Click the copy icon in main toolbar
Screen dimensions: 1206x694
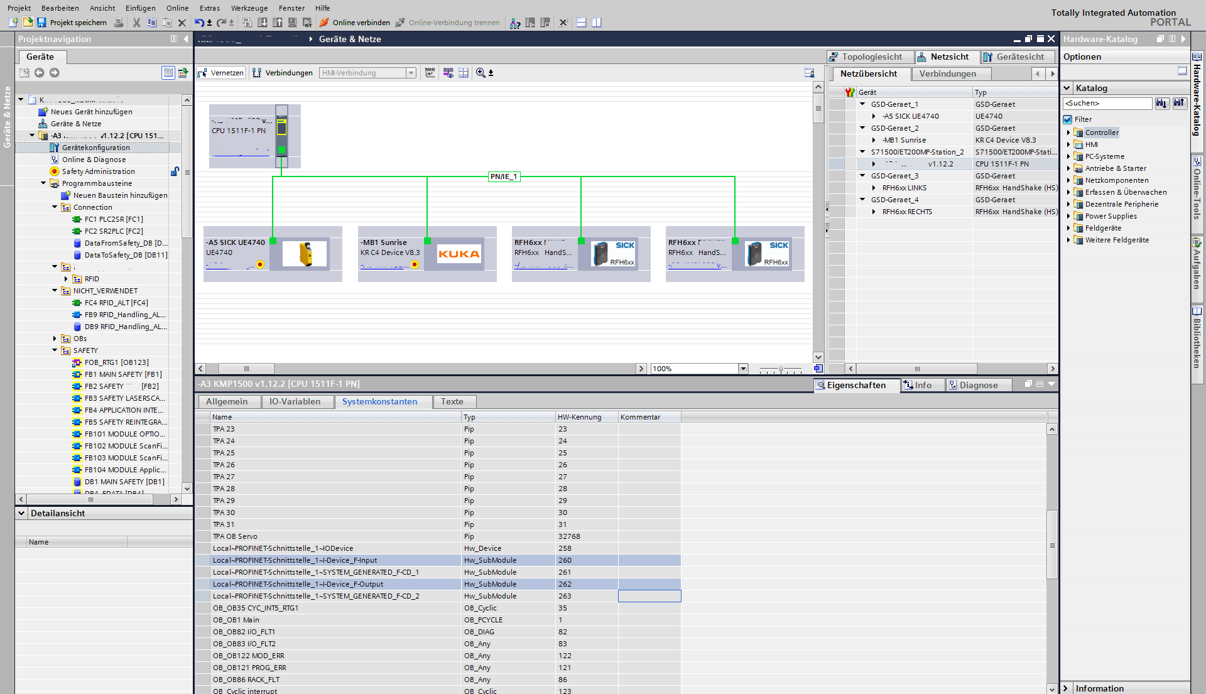pyautogui.click(x=151, y=23)
